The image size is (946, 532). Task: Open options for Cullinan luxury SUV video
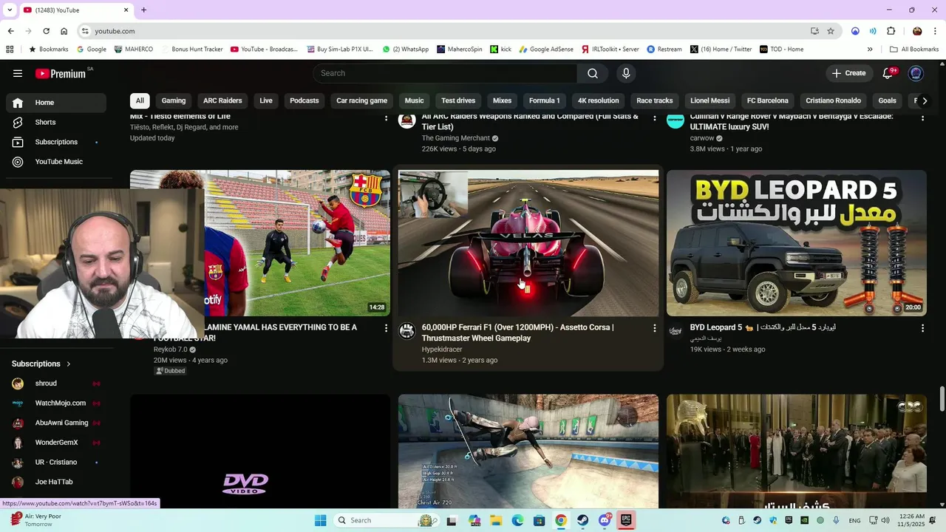click(x=922, y=118)
